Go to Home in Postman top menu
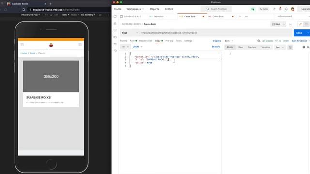The image size is (310, 174). pyautogui.click(x=118, y=9)
